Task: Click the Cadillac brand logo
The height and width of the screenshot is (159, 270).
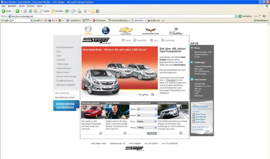Action: (x=176, y=31)
